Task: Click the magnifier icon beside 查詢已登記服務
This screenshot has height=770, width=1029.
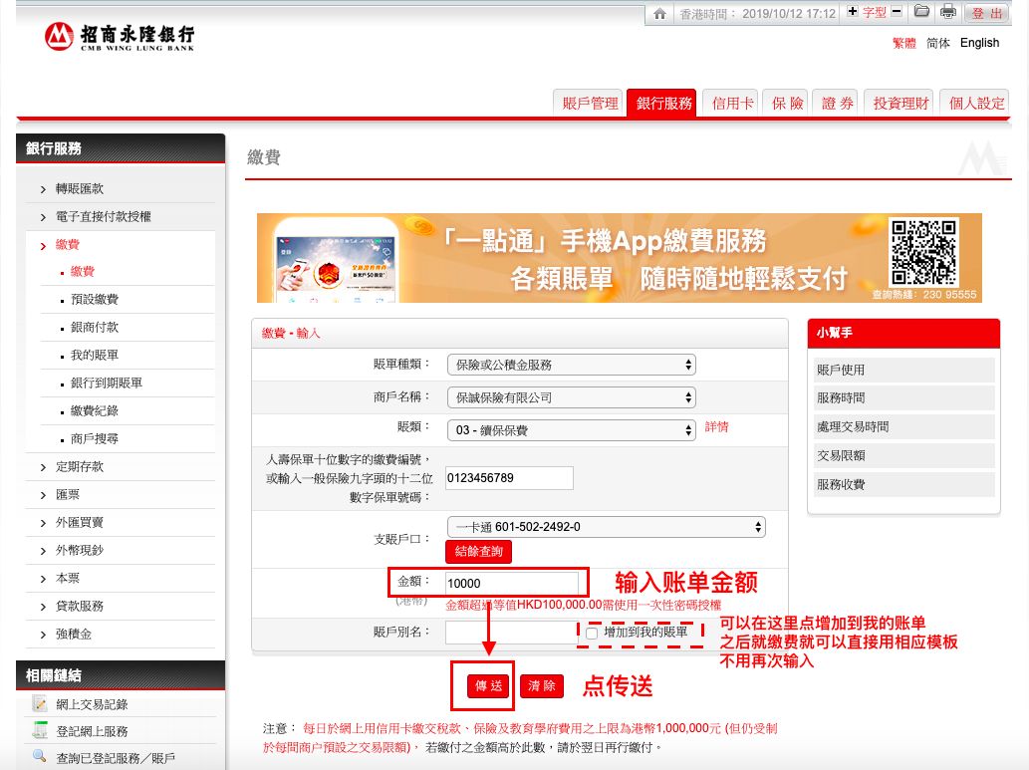Action: [x=40, y=757]
